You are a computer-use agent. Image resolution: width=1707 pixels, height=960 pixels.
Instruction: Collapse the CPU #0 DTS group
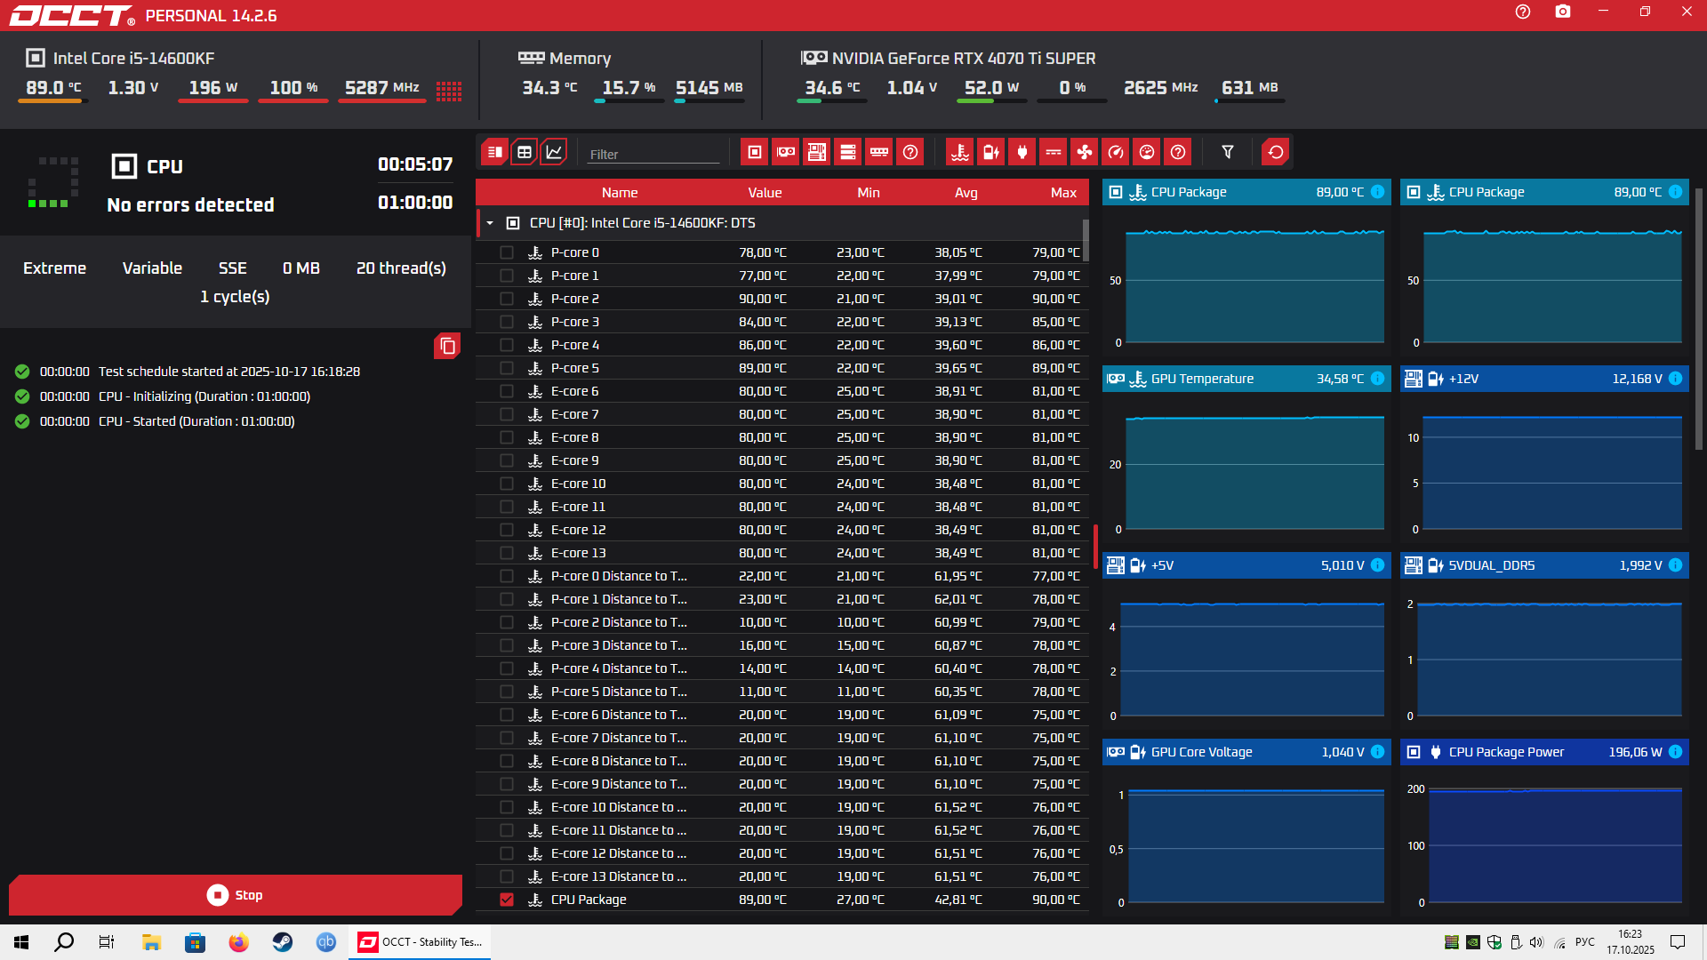[490, 223]
